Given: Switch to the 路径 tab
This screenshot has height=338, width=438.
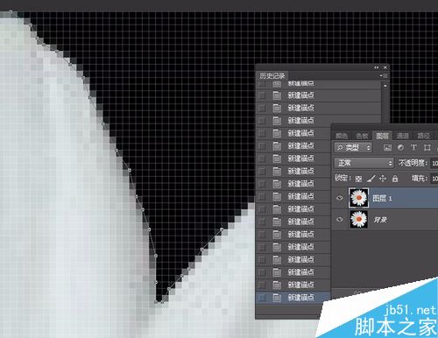Looking at the screenshot, I should [x=423, y=136].
